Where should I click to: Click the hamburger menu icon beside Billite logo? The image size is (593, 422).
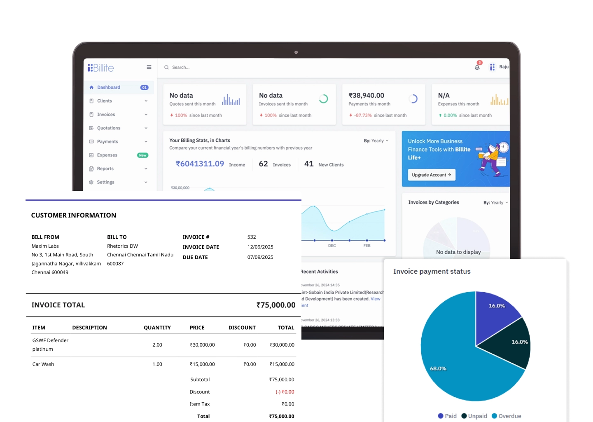149,67
